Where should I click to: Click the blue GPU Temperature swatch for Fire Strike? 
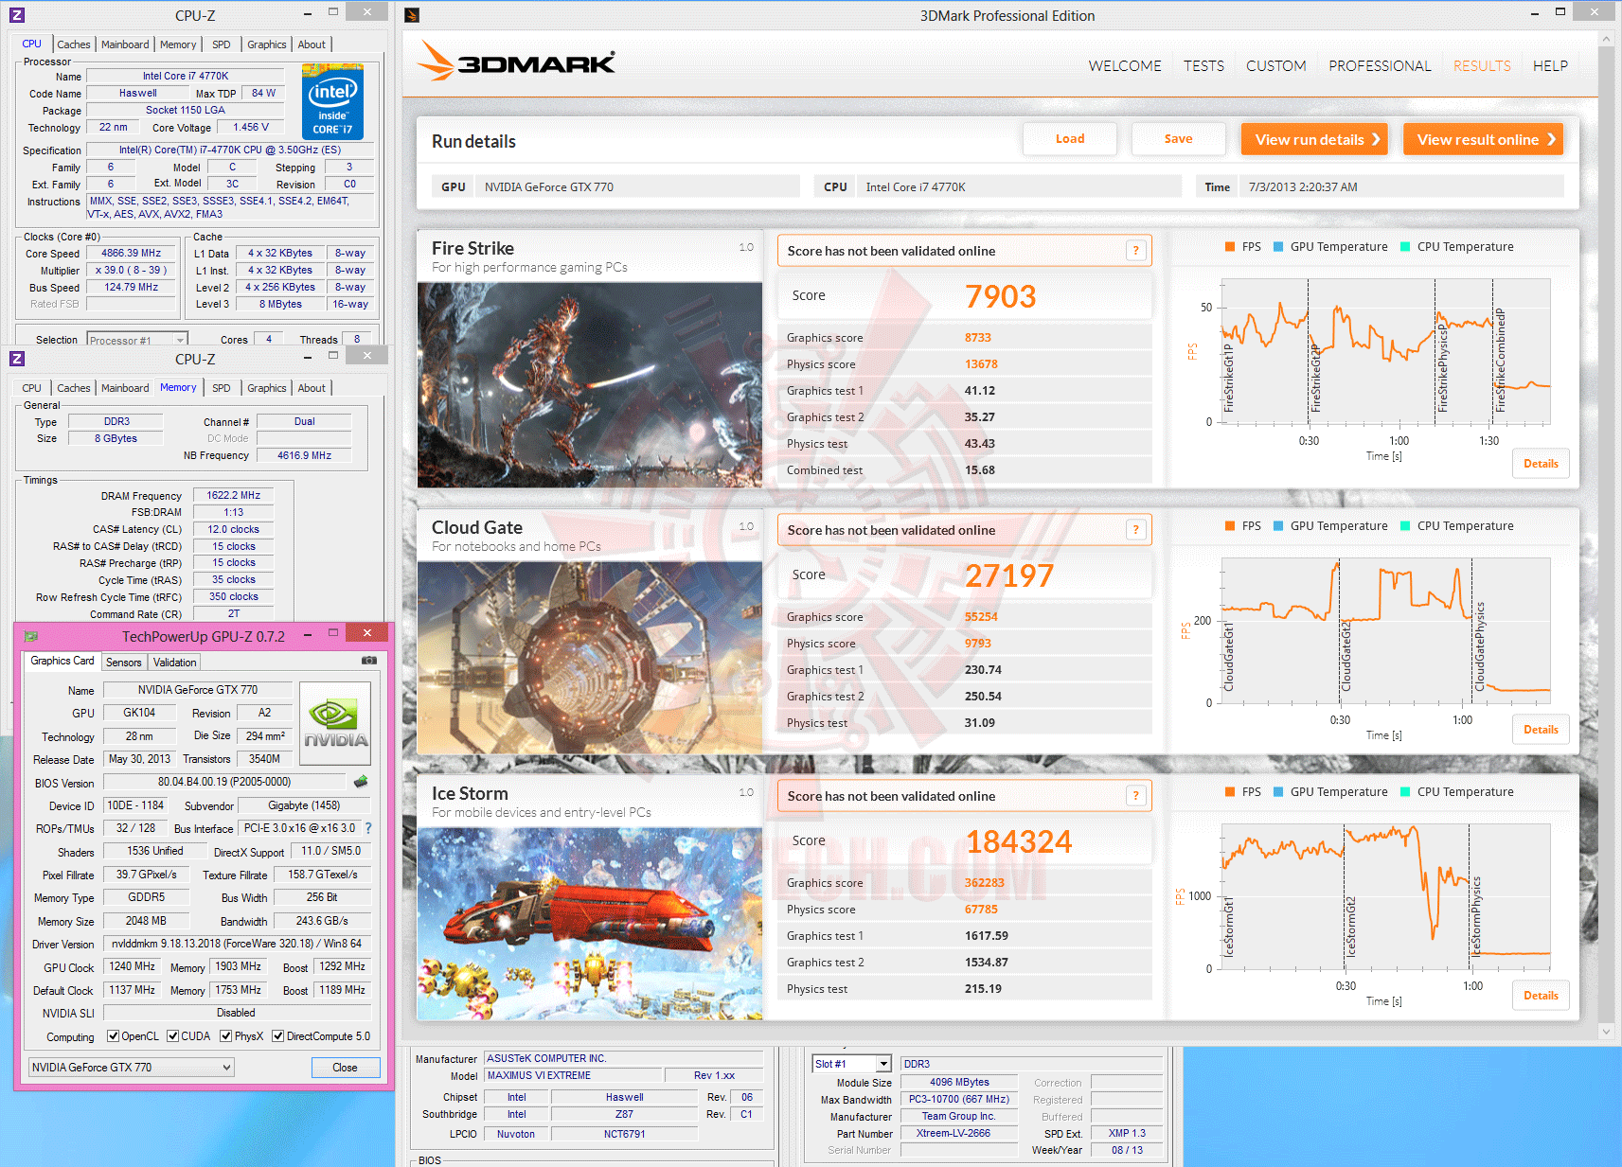coord(1278,247)
